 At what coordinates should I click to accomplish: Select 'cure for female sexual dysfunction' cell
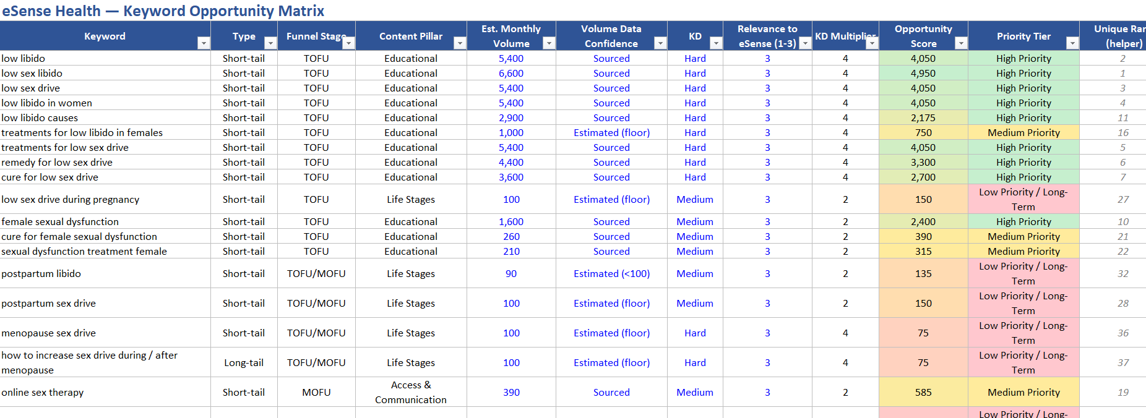click(x=105, y=236)
